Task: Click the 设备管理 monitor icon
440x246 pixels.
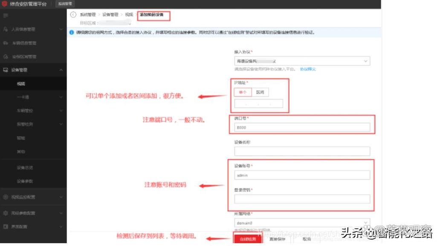Action: click(x=6, y=70)
